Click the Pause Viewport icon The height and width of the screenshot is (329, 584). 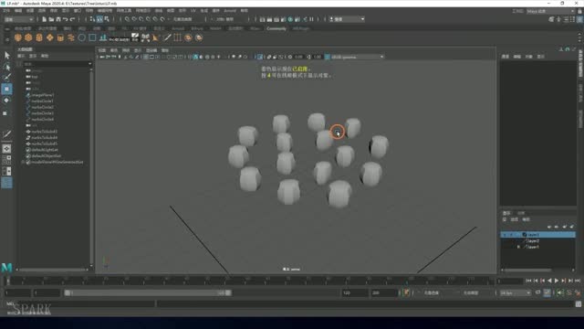coord(312,19)
